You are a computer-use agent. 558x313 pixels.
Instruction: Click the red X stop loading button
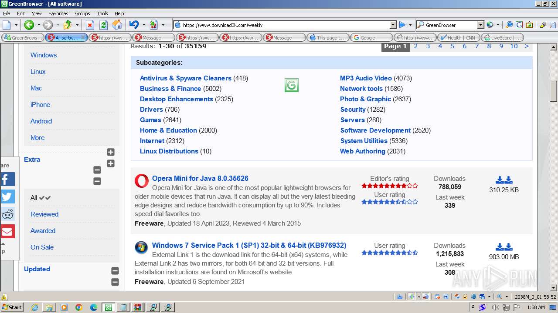[90, 25]
